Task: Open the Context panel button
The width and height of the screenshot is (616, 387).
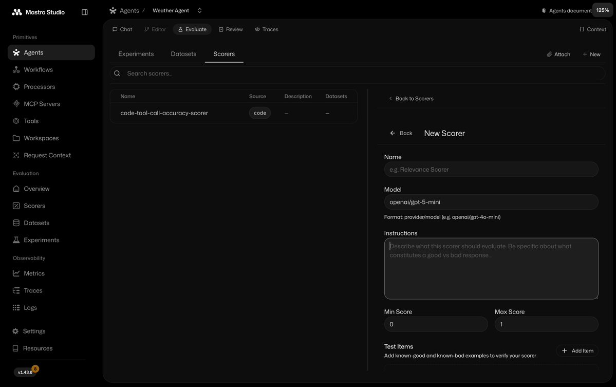Action: click(x=592, y=29)
